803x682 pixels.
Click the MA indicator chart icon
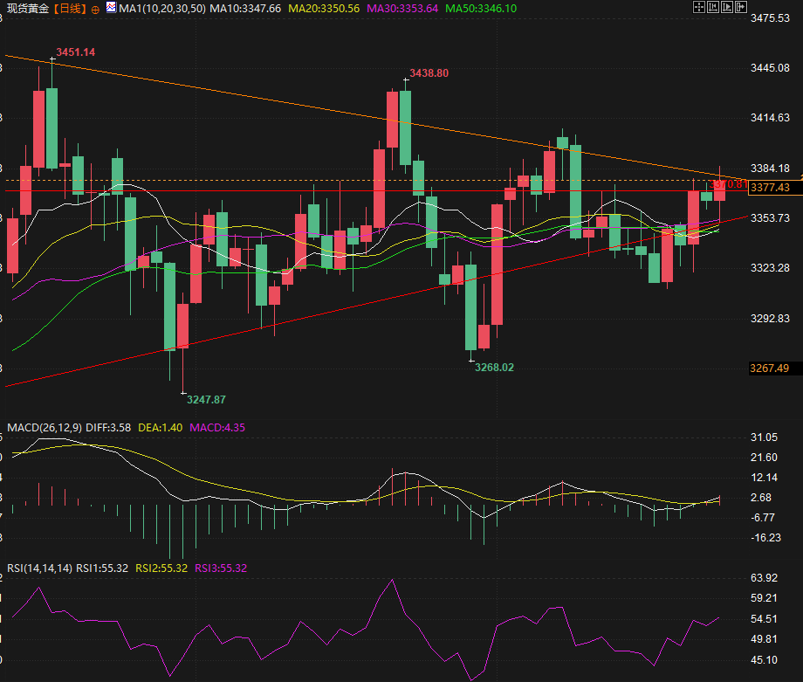coord(111,8)
